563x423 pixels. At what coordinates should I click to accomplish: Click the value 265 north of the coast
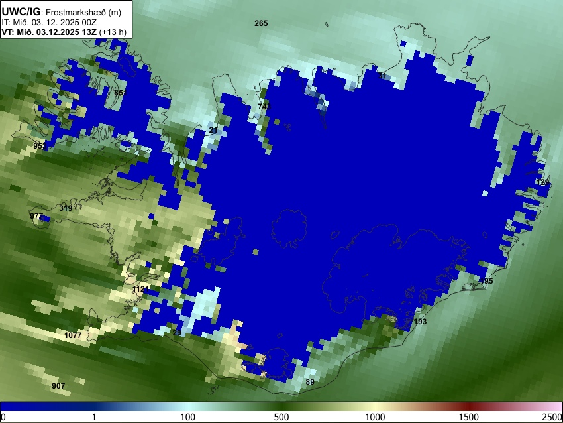[261, 23]
